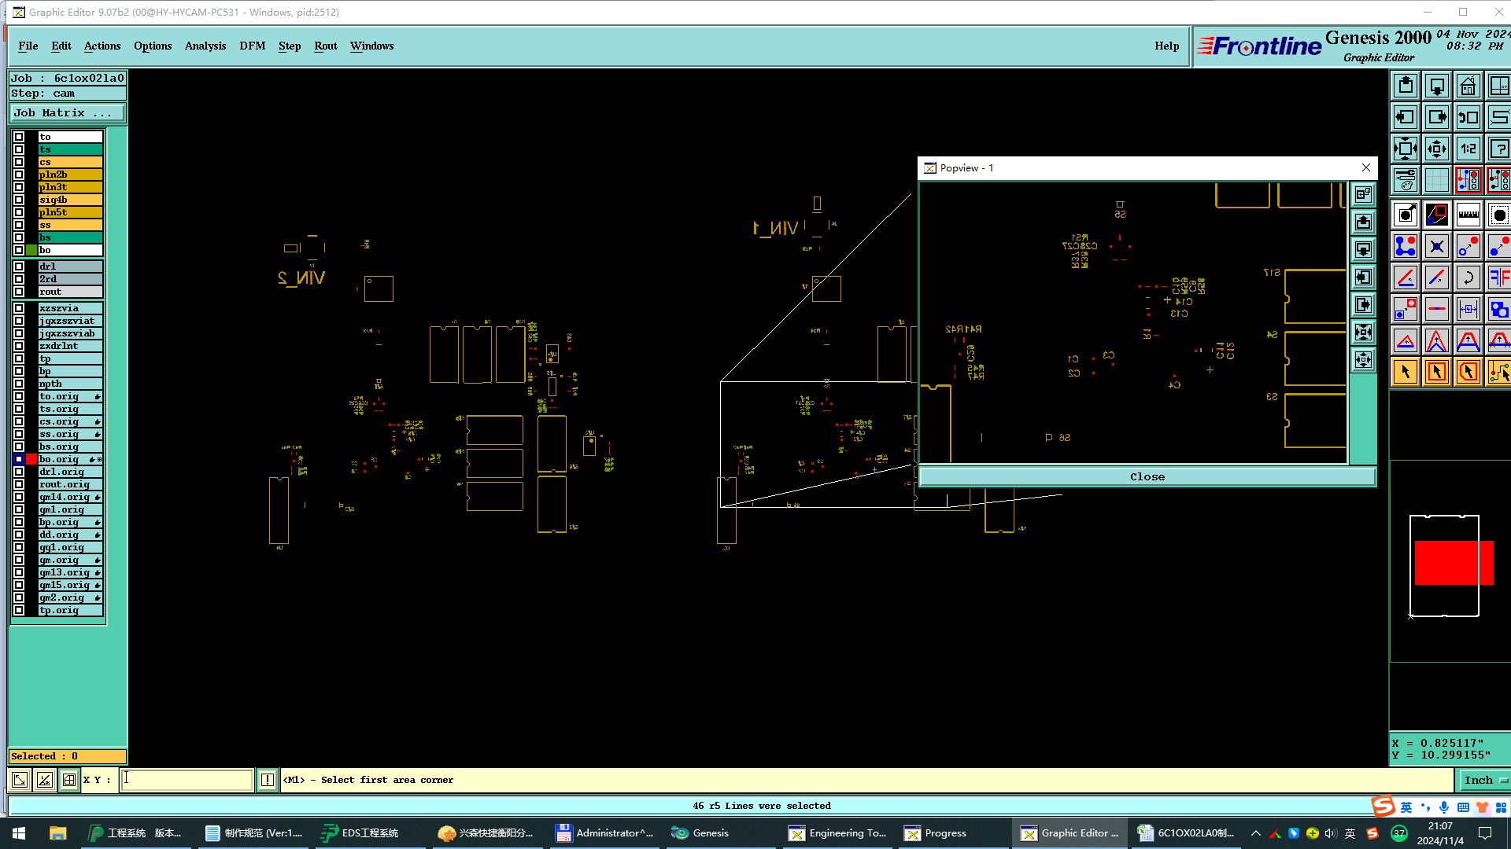This screenshot has width=1511, height=849.
Task: Toggle the checkbox for the ss layer
Action: (x=19, y=225)
